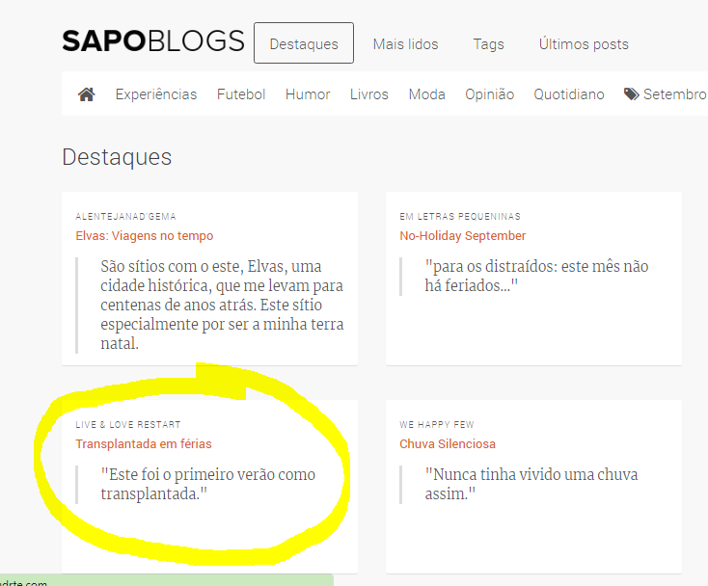Viewport: 708px width, 586px height.
Task: Open the Experiências category
Action: click(156, 94)
